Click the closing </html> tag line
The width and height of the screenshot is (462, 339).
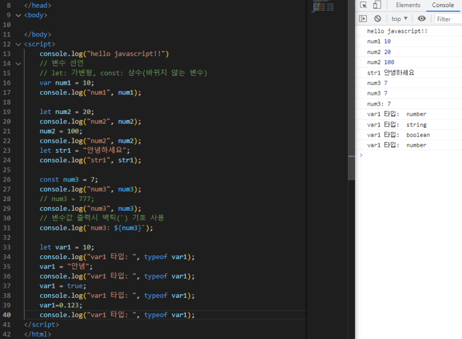38,334
